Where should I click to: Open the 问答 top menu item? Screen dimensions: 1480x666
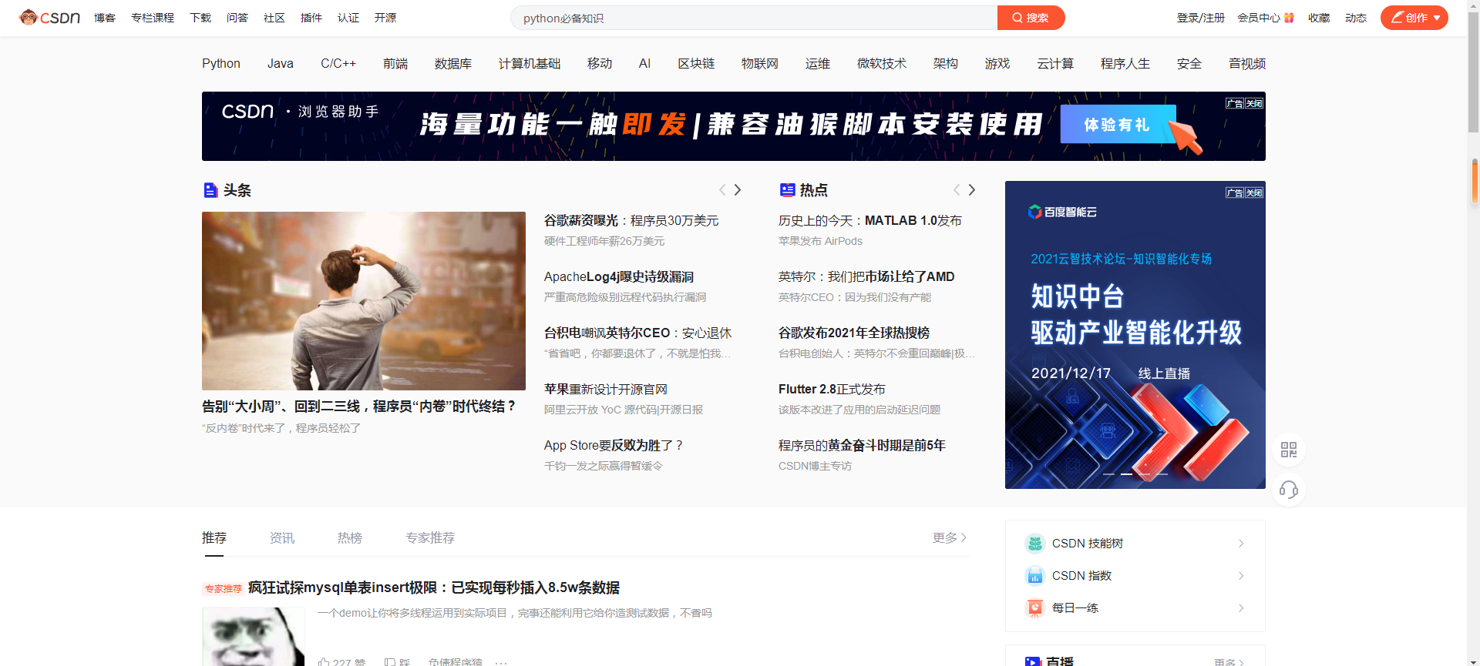tap(237, 18)
